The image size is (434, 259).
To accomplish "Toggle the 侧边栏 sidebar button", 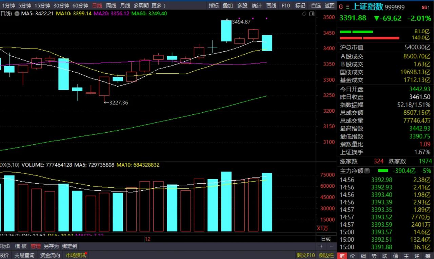I will (x=326, y=255).
